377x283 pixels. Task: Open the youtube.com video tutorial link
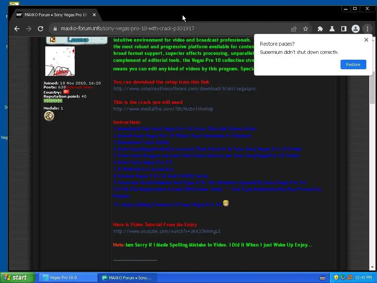(167, 231)
